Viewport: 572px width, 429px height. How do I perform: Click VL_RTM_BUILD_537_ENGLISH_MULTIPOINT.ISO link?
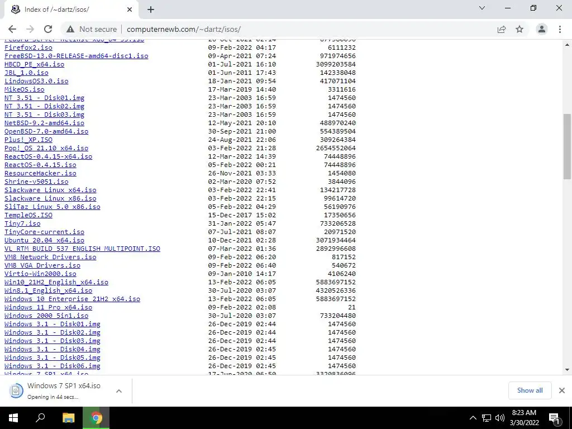point(83,249)
